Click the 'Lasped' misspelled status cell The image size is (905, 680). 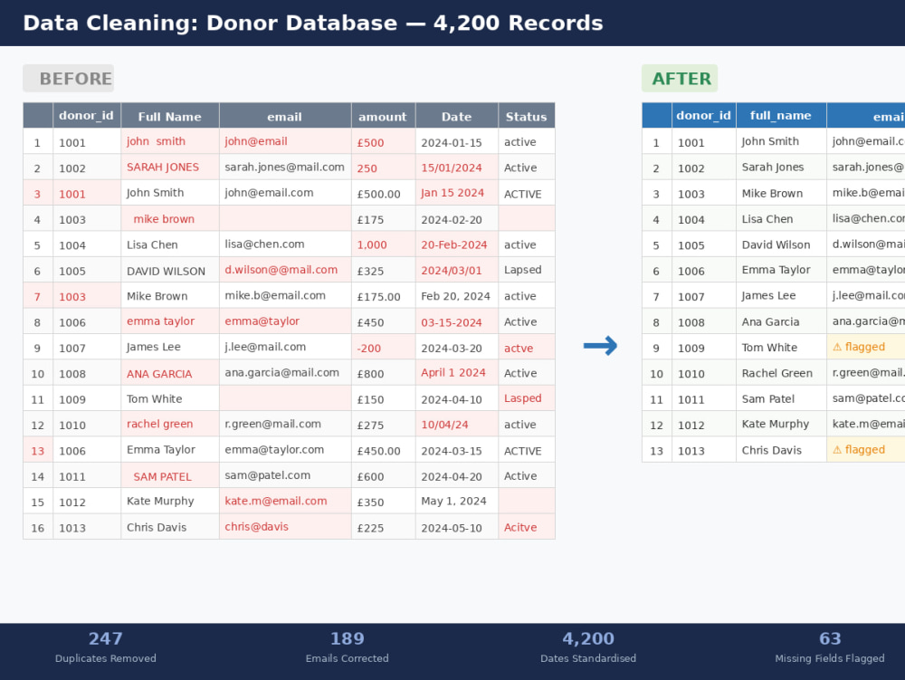527,399
